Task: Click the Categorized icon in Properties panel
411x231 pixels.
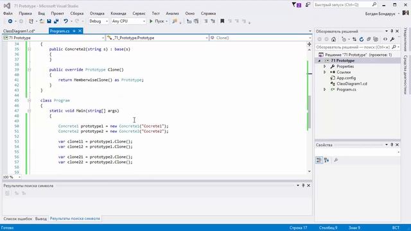Action: (x=319, y=160)
